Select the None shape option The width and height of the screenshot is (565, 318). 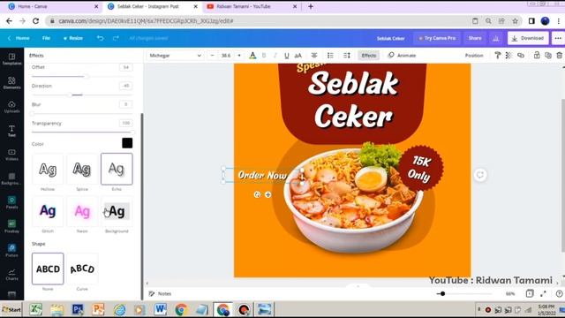coord(48,269)
